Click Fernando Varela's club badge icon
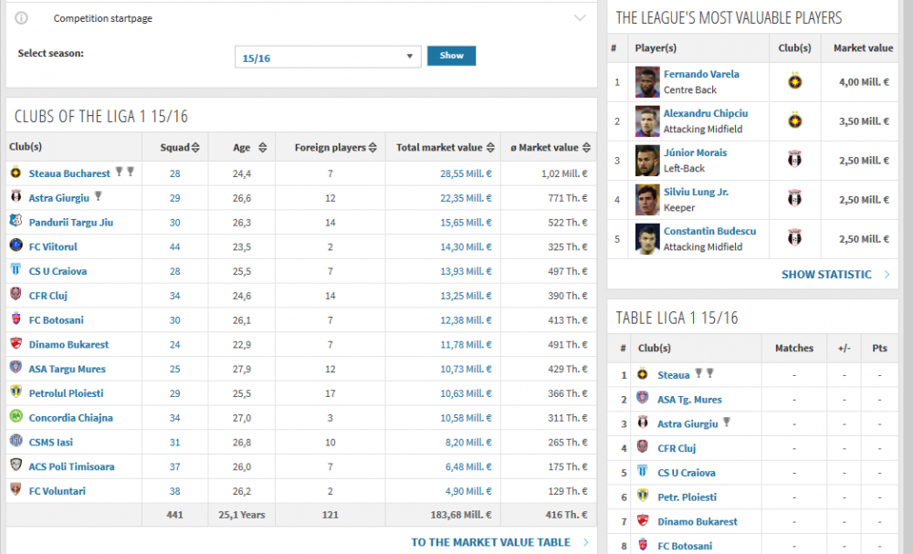This screenshot has height=554, width=913. (x=794, y=82)
